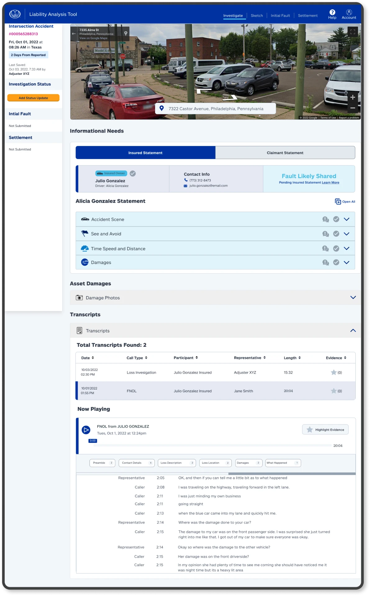Open the Settlement tab in header

[308, 16]
